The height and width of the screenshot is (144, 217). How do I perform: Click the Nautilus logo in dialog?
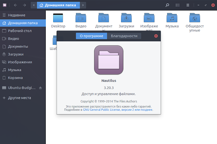pyautogui.click(x=109, y=60)
